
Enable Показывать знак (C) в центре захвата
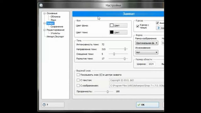pos(78,75)
